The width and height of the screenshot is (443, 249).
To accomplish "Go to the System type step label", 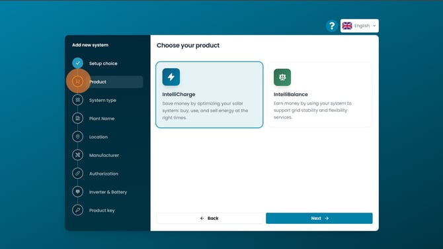I will 102,100.
